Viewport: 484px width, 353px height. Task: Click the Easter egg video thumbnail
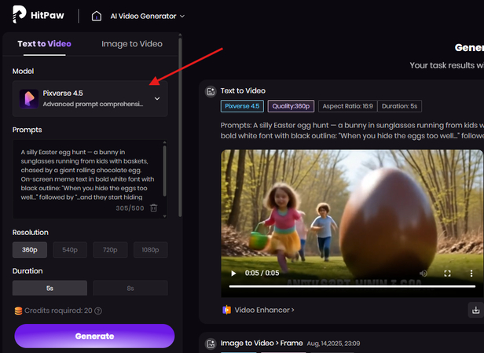tap(352, 223)
